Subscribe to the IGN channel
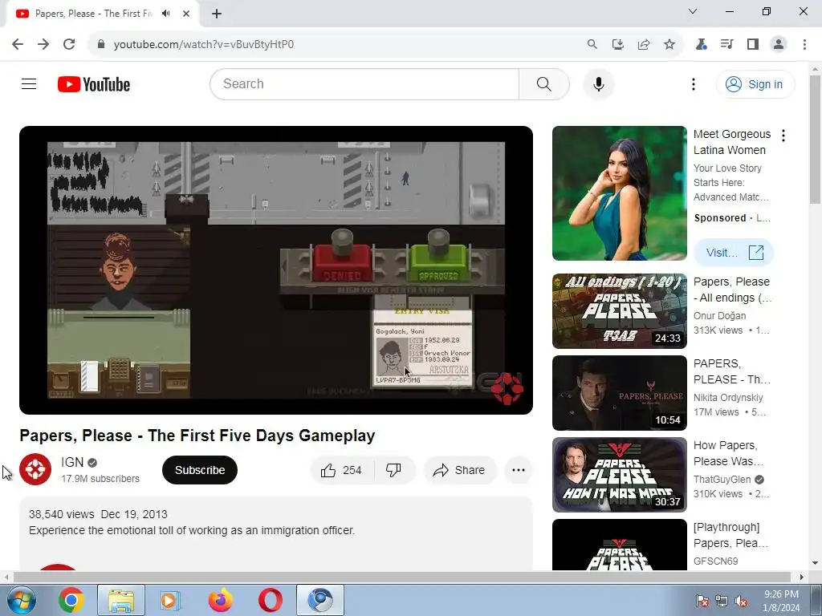The height and width of the screenshot is (616, 822). tap(200, 470)
